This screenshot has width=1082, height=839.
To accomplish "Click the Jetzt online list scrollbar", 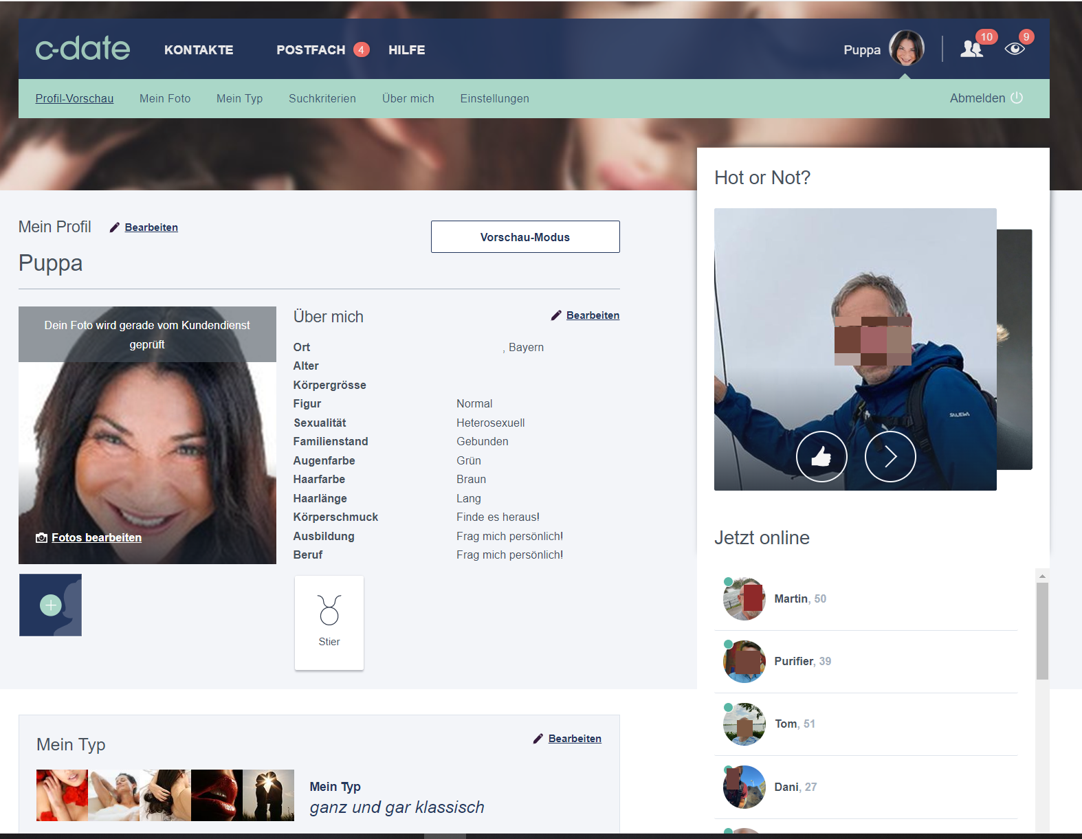I will (x=1042, y=631).
